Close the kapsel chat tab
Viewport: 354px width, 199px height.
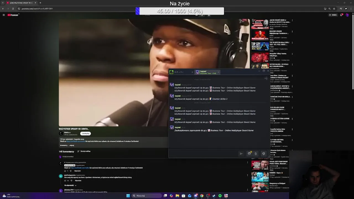coord(218,72)
